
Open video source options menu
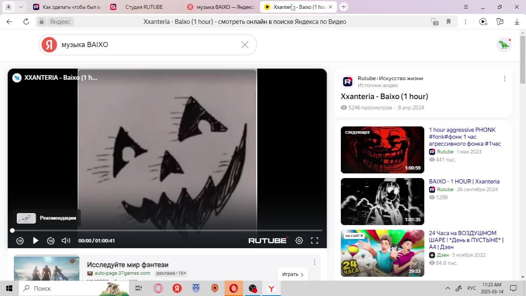504,79
